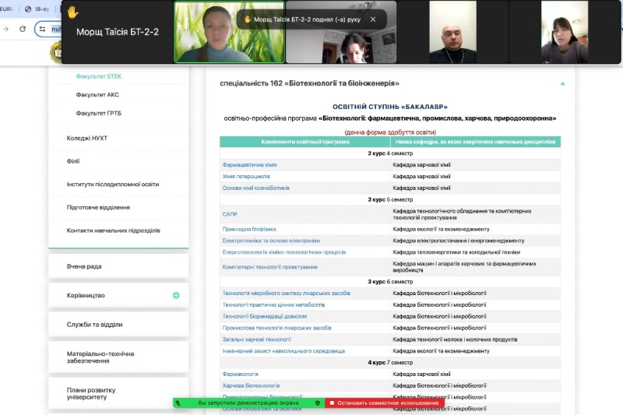Click the 3 курс 6 семестр row

(x=390, y=282)
